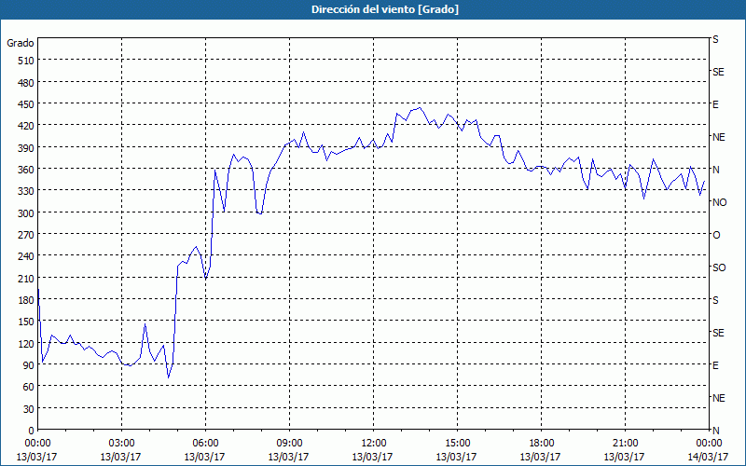Viewport: 746px width, 466px height.
Task: Click the O compass label on the right axis
Action: [716, 236]
